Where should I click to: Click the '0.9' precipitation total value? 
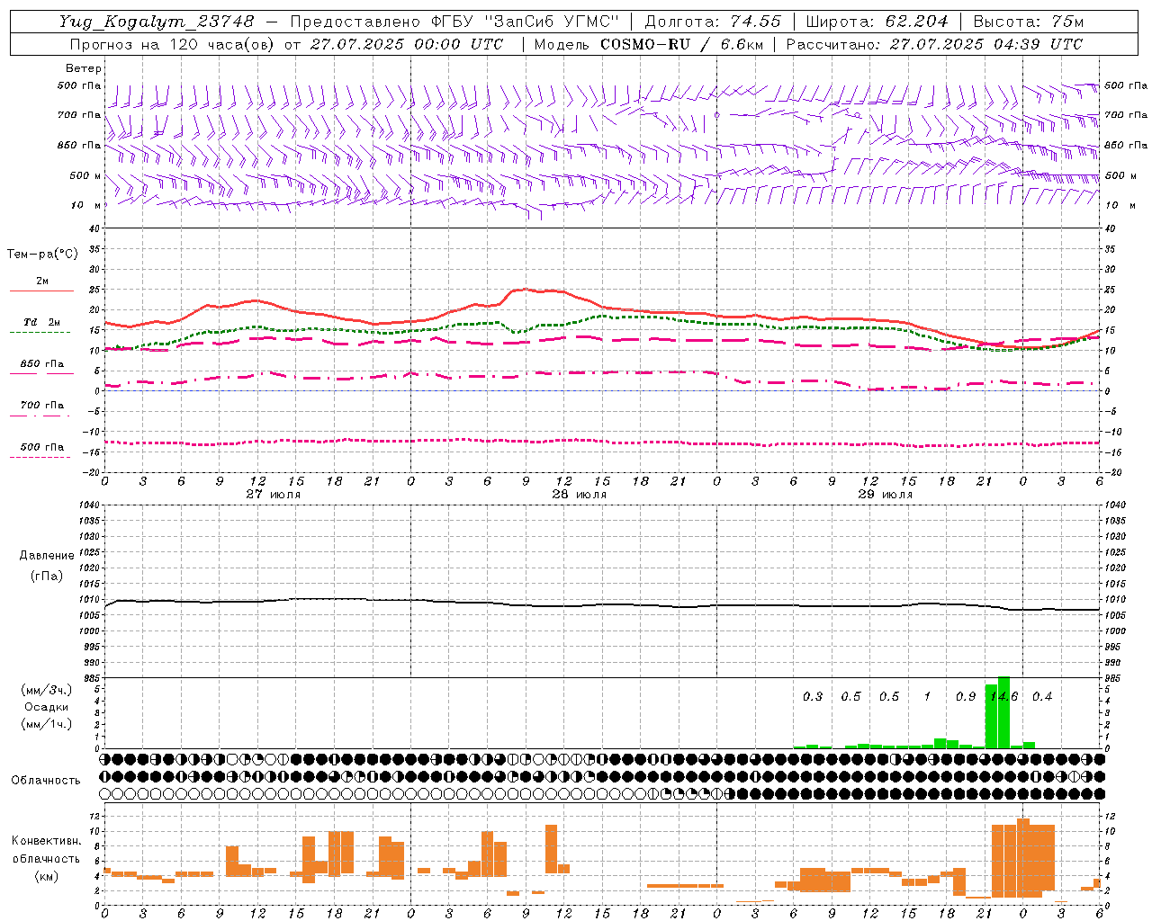[966, 696]
